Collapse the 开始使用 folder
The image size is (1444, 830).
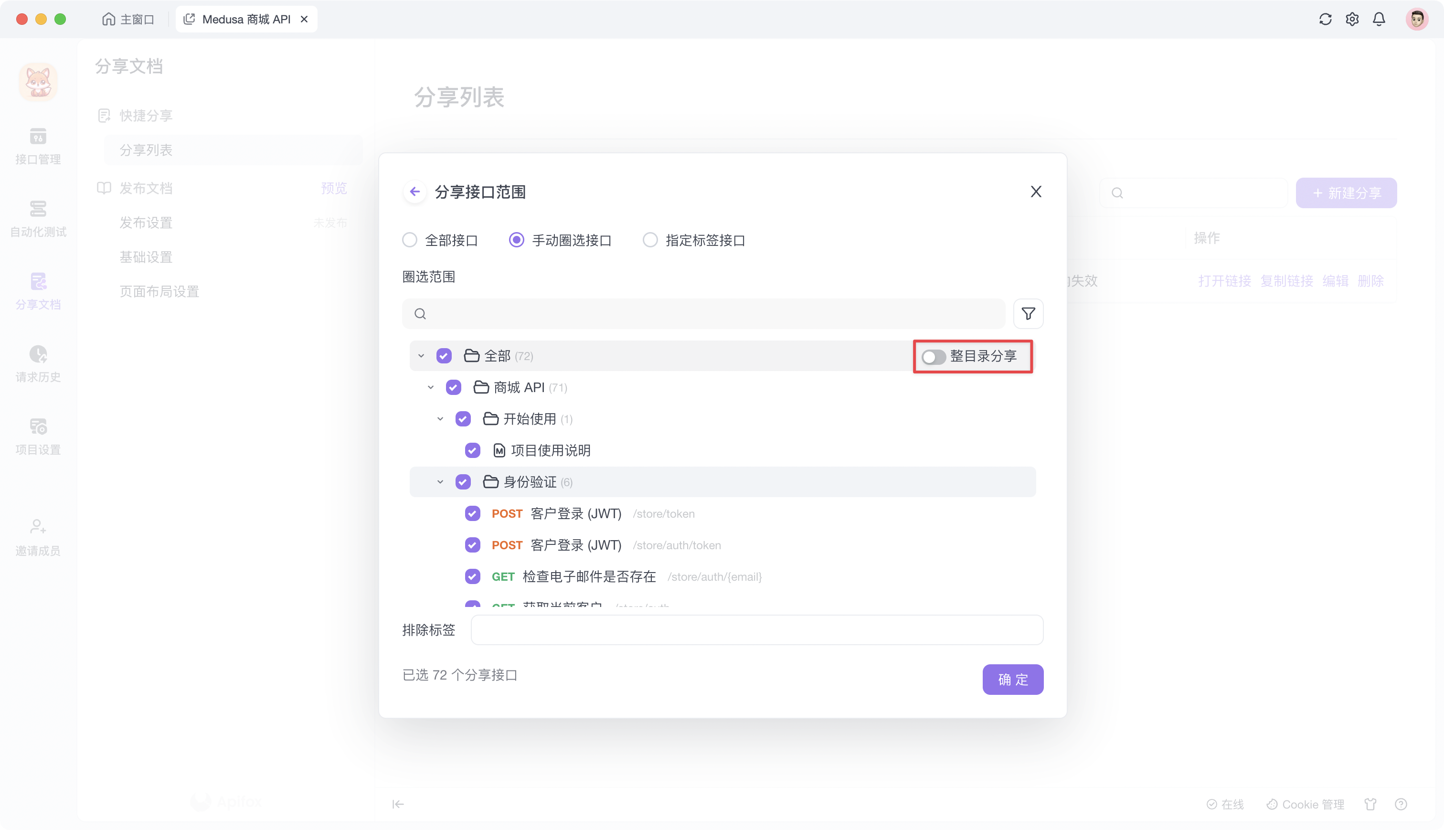click(x=440, y=418)
